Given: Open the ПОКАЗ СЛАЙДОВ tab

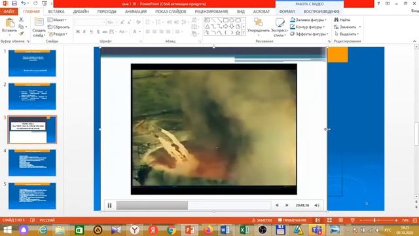Looking at the screenshot, I should click(x=170, y=12).
